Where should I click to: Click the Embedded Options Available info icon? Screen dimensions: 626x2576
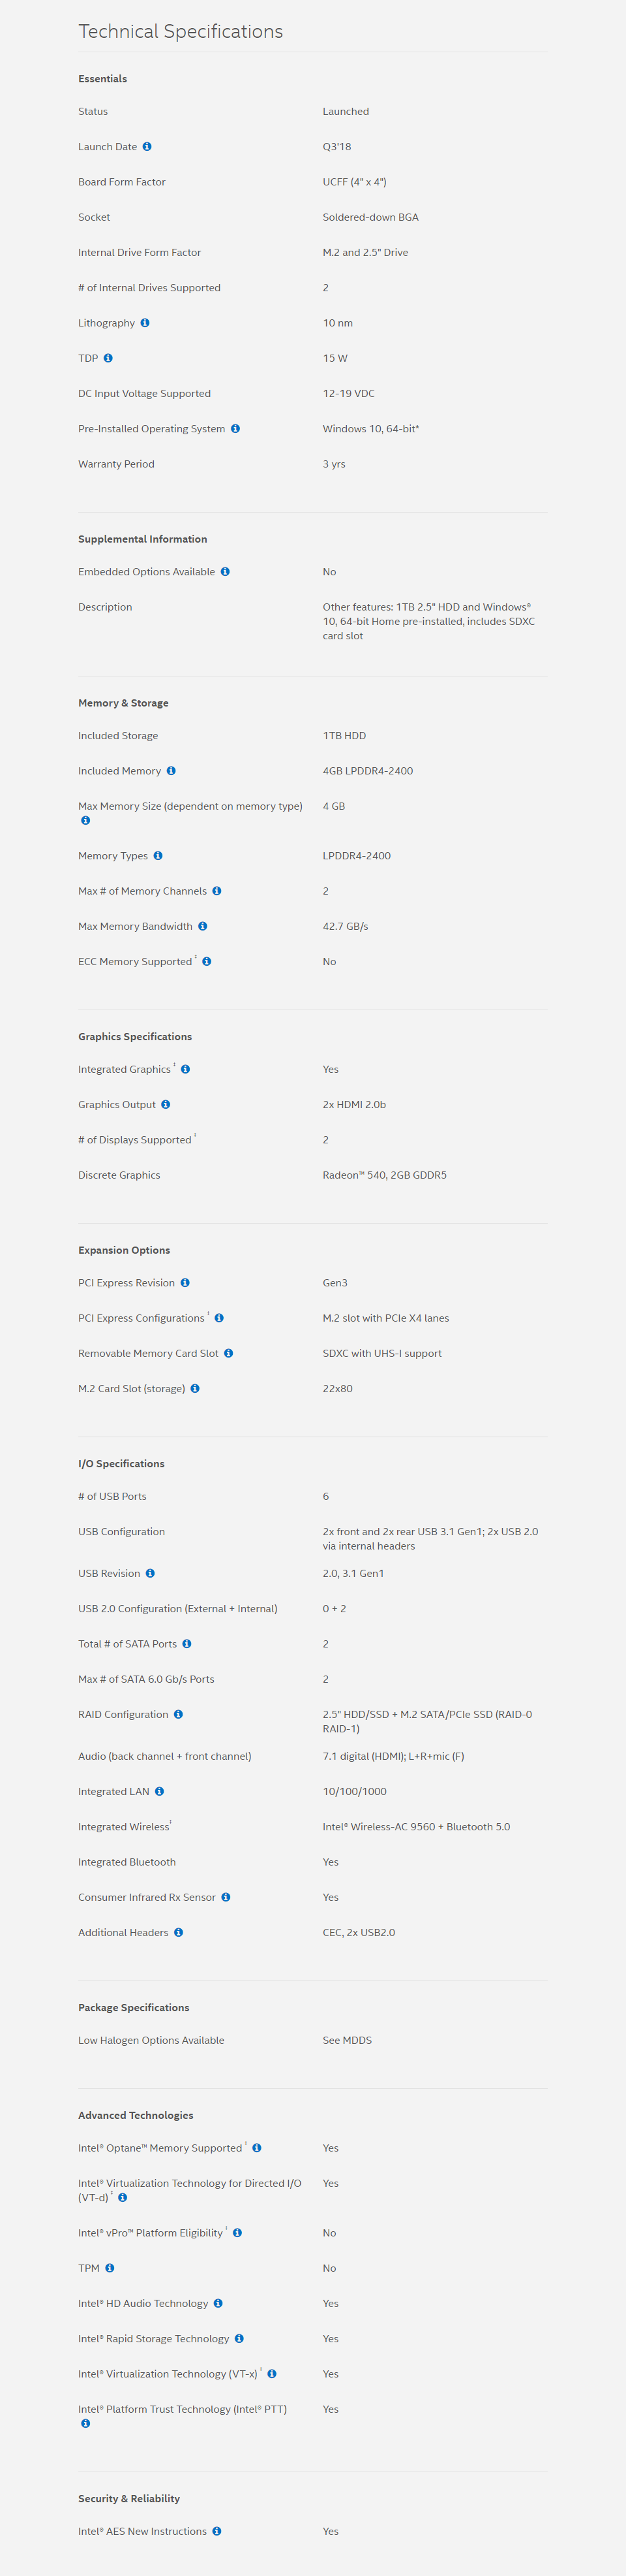[224, 572]
